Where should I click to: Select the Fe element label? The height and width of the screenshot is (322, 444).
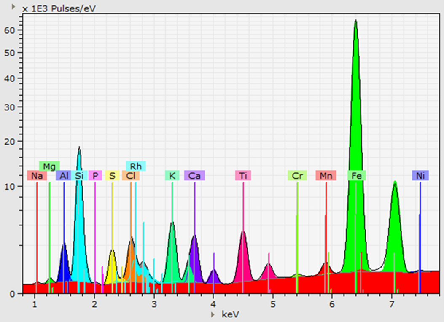coord(357,176)
